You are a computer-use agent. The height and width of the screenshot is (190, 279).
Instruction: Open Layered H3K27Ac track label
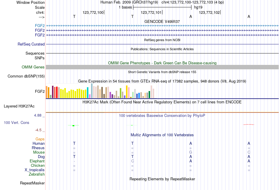tap(19, 106)
